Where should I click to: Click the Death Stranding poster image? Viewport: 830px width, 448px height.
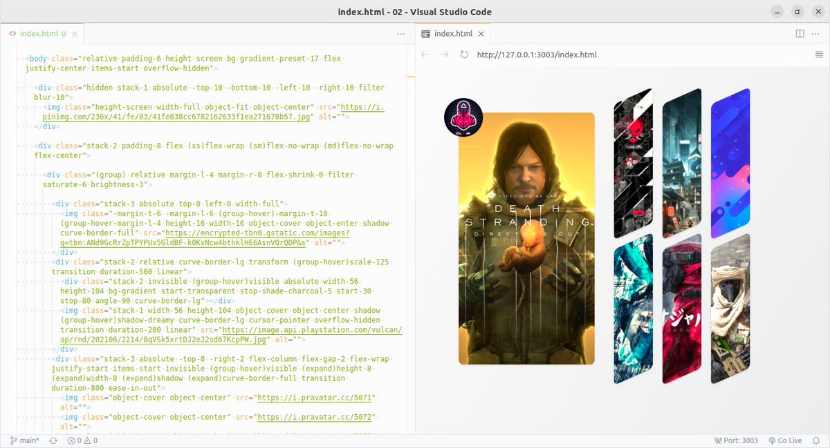pyautogui.click(x=526, y=238)
